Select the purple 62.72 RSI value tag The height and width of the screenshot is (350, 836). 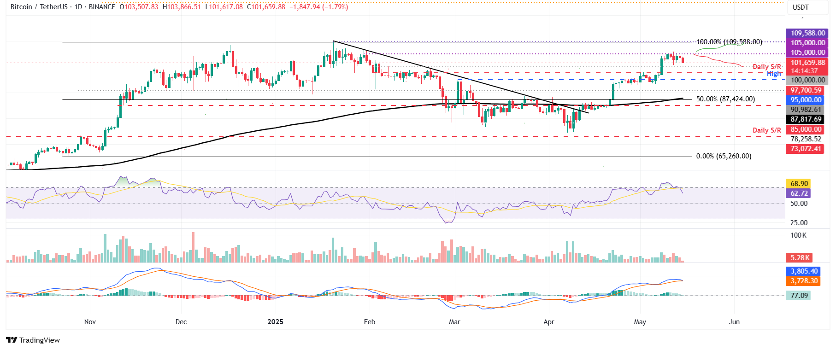799,193
